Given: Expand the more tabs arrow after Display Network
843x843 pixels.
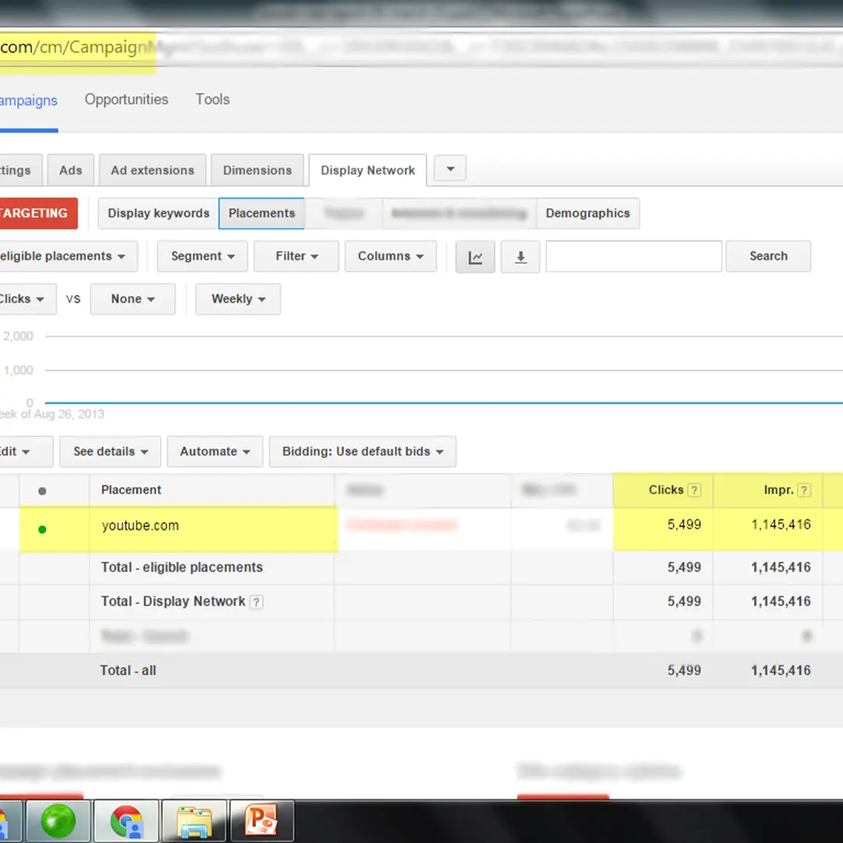Looking at the screenshot, I should (450, 169).
